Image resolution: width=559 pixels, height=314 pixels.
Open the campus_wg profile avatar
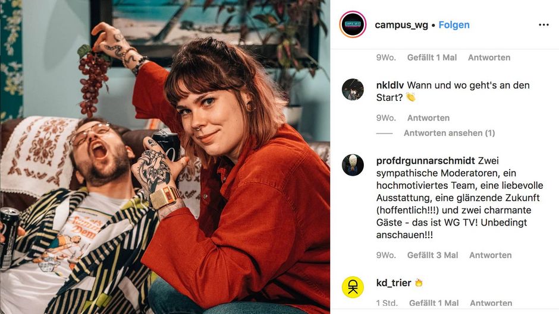point(353,24)
